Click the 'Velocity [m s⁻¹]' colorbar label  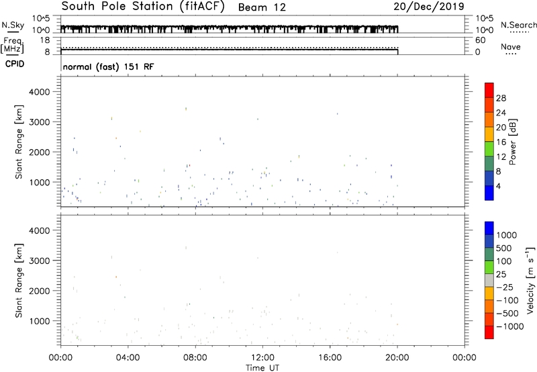tap(530, 280)
